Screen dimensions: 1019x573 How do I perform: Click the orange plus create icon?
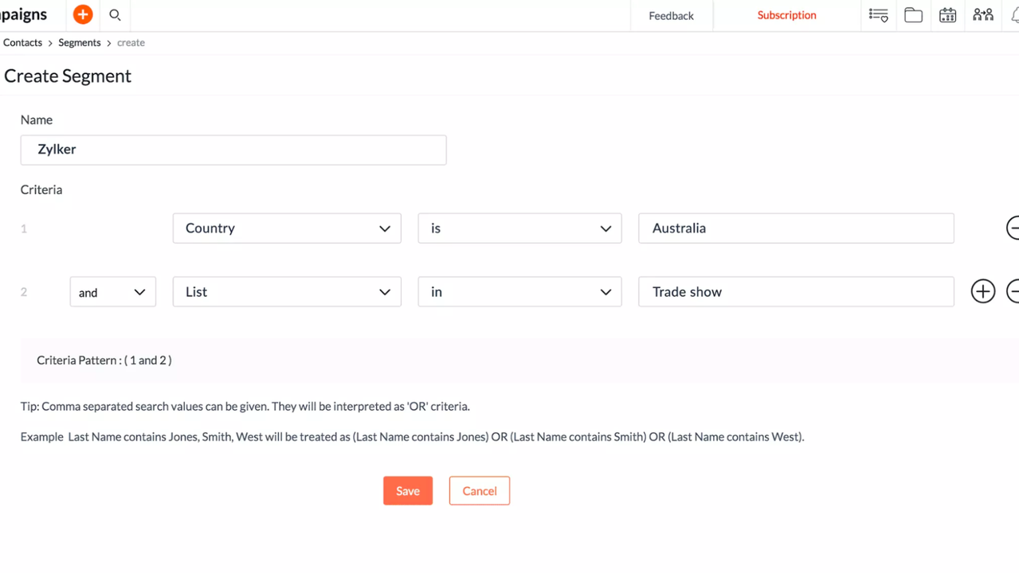tap(83, 15)
